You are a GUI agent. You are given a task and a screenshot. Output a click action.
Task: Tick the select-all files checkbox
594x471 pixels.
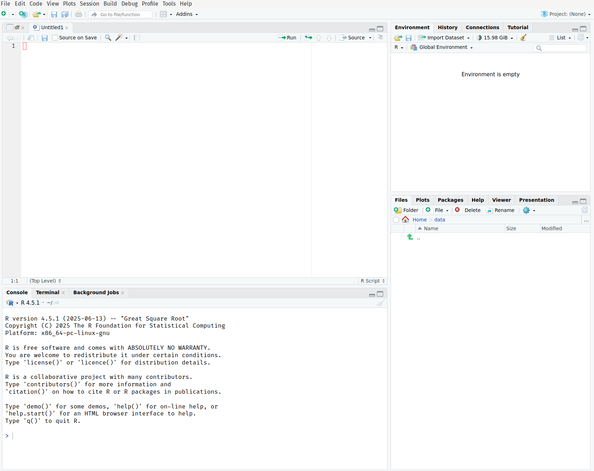pos(396,220)
